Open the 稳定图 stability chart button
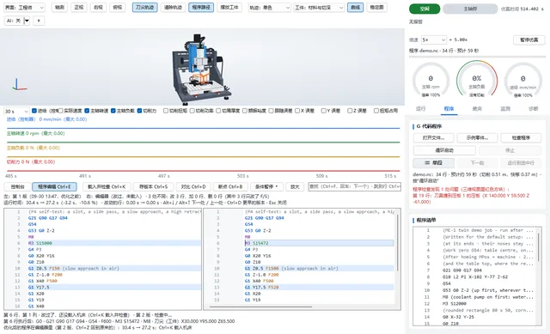Viewport: 550px width, 334px height. click(376, 8)
